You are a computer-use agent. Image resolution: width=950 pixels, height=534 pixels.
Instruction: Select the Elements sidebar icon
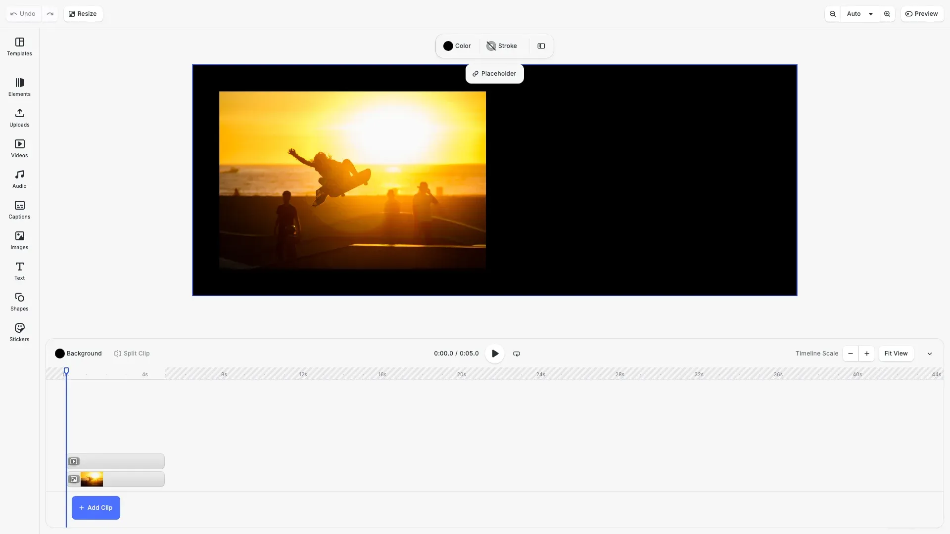point(19,87)
